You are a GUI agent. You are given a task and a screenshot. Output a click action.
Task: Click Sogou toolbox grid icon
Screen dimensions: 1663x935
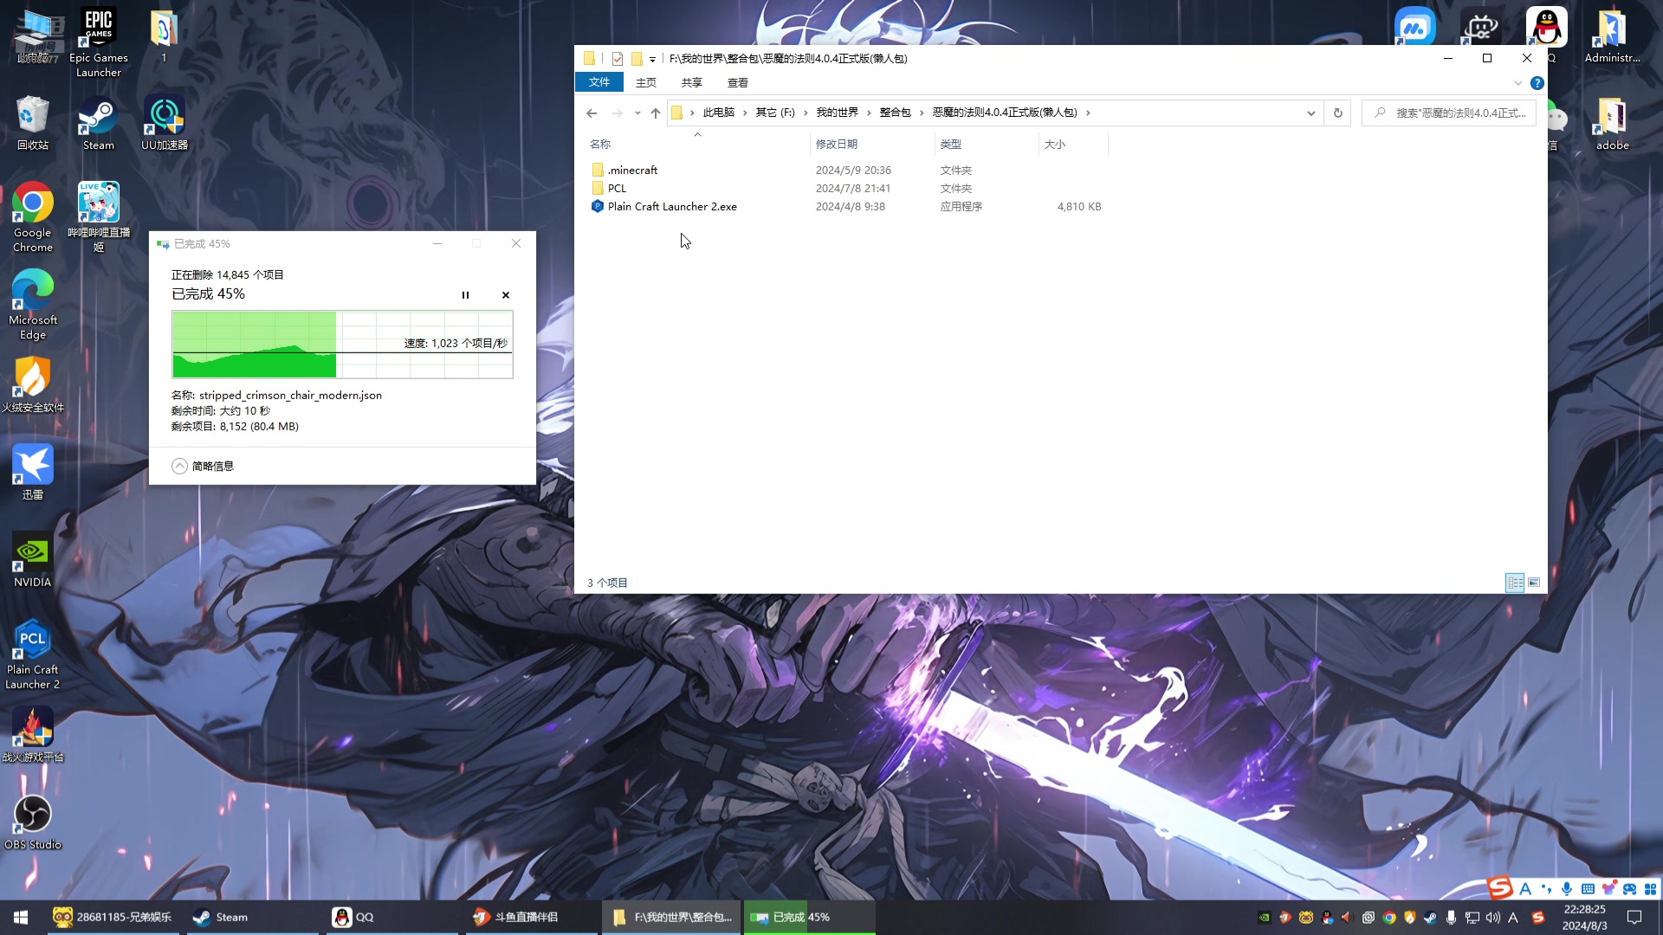(1650, 889)
